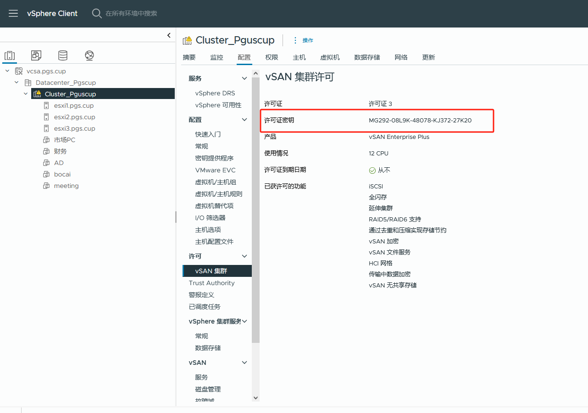Viewport: 588px width, 413px height.
Task: Open 警报定义 page
Action: (202, 295)
